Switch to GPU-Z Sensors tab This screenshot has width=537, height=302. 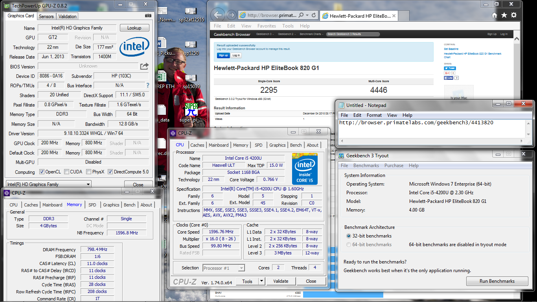46,17
